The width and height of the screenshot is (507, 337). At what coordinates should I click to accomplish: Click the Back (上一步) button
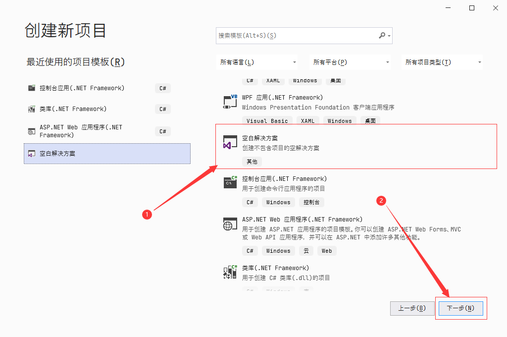412,308
